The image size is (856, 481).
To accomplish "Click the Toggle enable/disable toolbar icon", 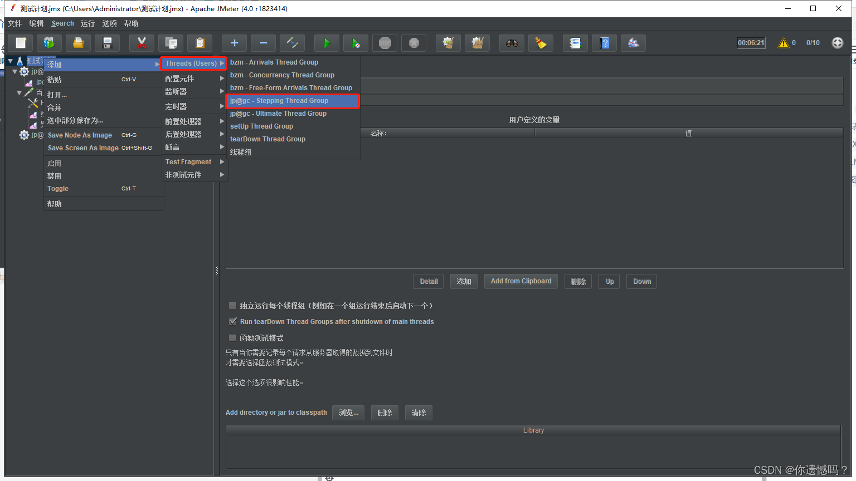I will (x=293, y=43).
